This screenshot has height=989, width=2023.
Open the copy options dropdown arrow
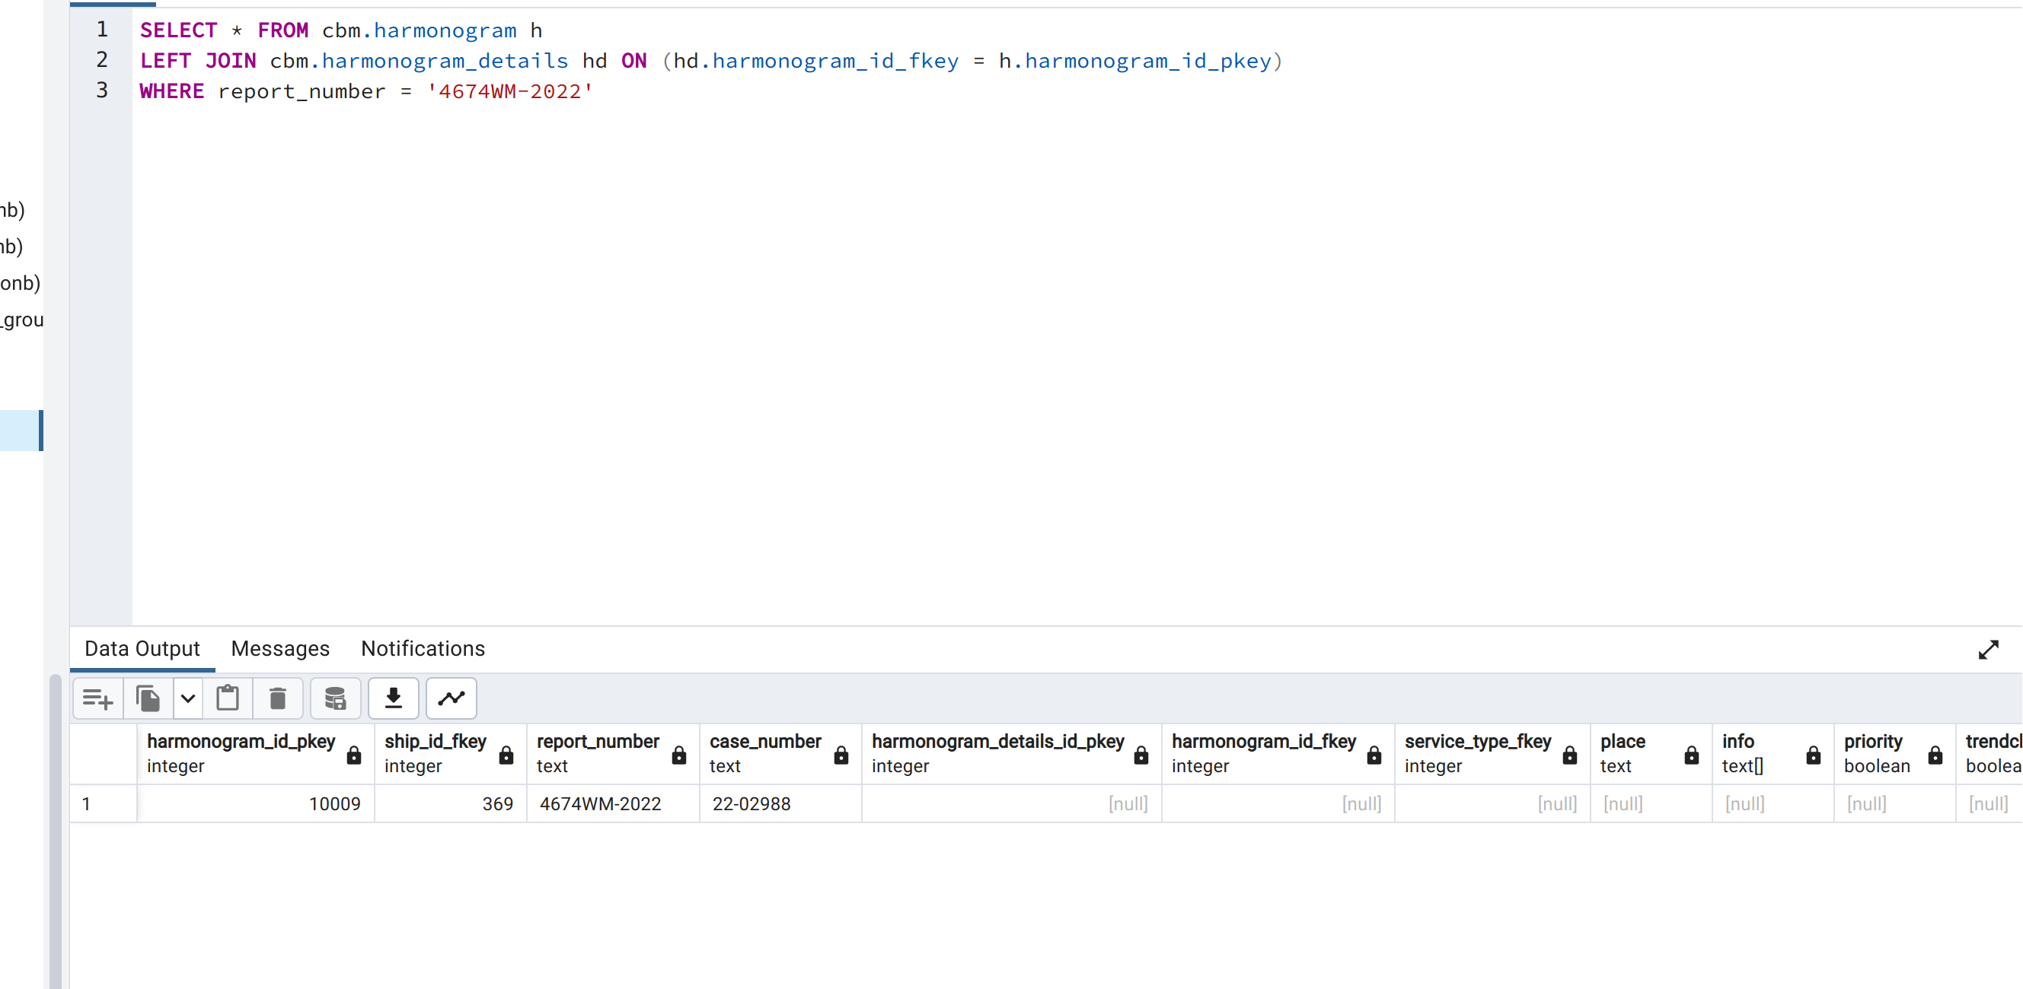[188, 698]
